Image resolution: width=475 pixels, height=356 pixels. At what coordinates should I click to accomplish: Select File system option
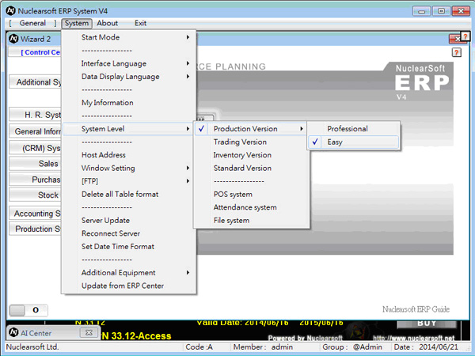(x=250, y=221)
